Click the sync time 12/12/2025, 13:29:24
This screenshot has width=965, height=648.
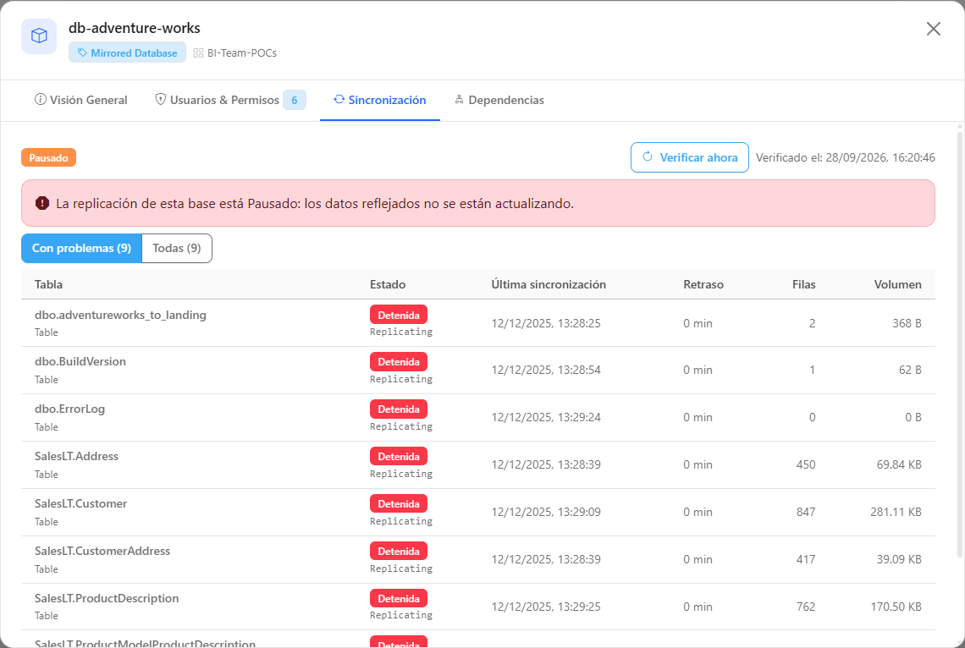tap(546, 417)
